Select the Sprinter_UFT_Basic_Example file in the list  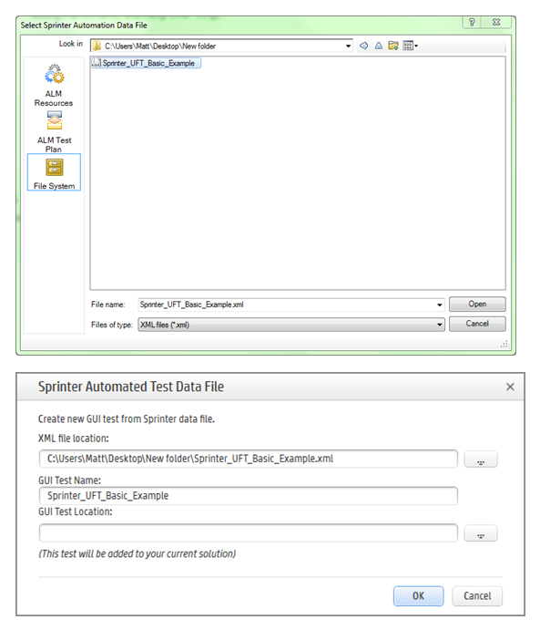coord(146,63)
